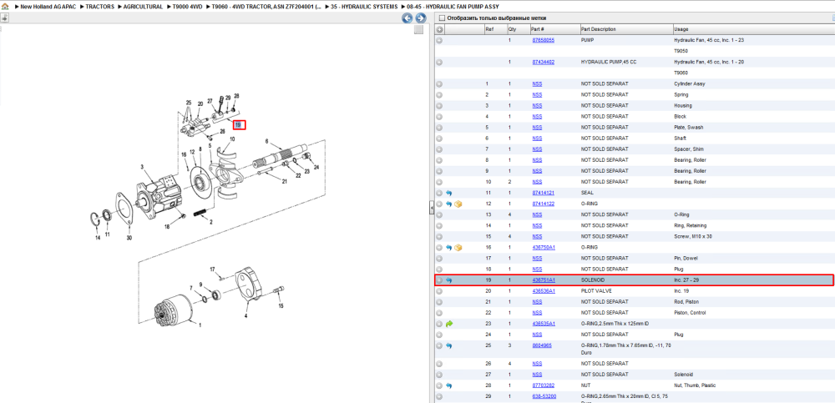The height and width of the screenshot is (403, 835).
Task: Select the circle for HYDRAULIC PUMP,45 CC row
Action: pyautogui.click(x=439, y=63)
